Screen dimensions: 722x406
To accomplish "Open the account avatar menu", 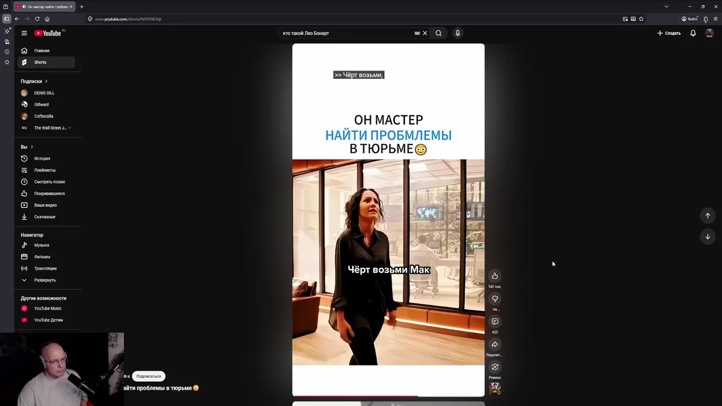I will (x=710, y=33).
